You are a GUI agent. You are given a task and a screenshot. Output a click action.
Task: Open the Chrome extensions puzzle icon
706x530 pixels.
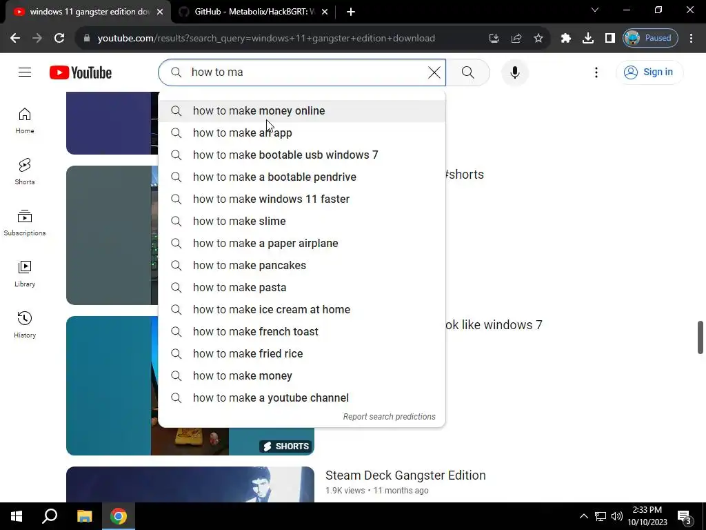point(566,39)
